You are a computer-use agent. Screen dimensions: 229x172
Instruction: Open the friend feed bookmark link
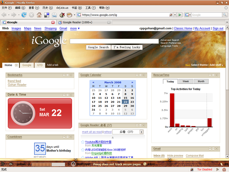click(x=14, y=81)
